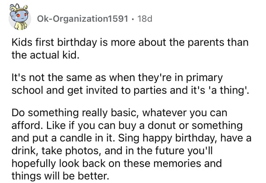Click the antlers headband on Snoo avatar
This screenshot has height=183, width=266.
click(19, 8)
